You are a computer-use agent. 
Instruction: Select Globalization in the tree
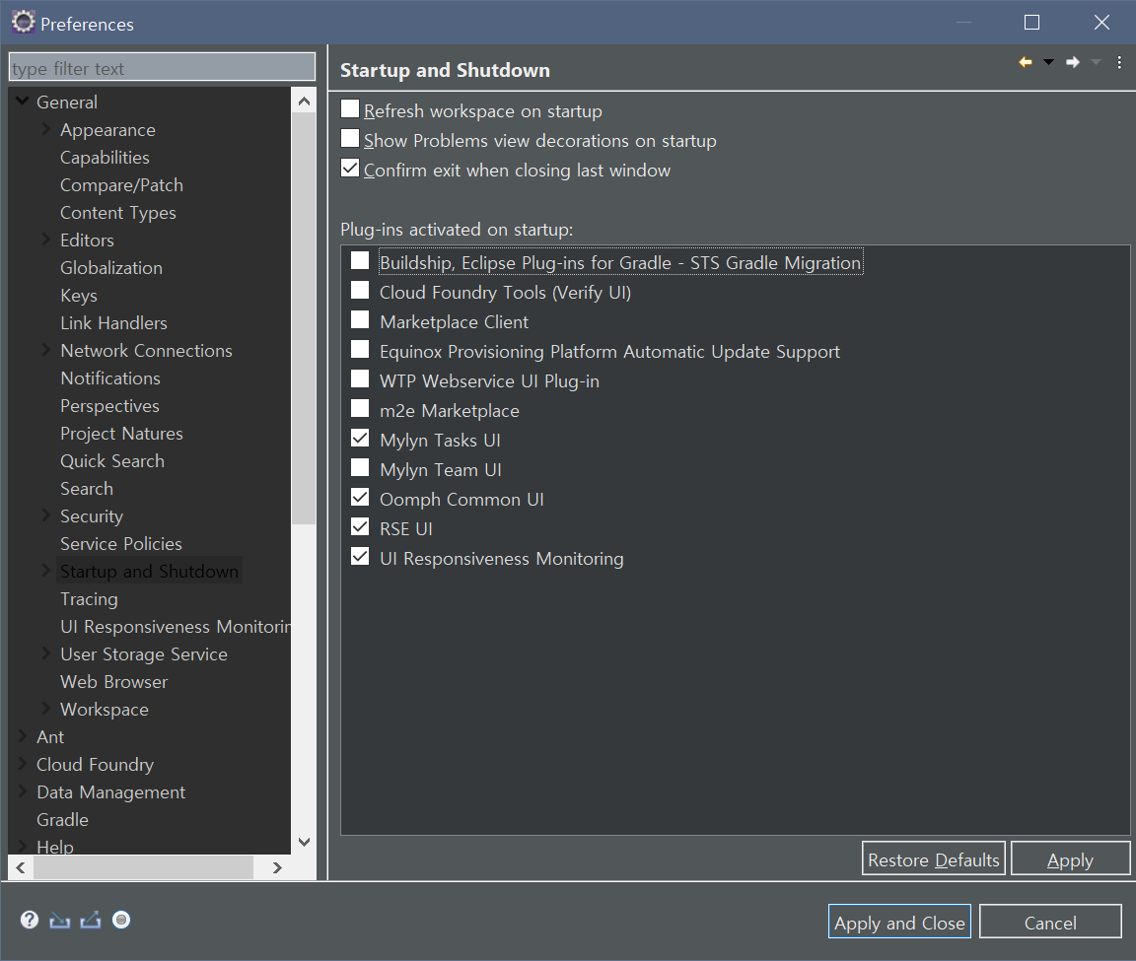click(110, 268)
